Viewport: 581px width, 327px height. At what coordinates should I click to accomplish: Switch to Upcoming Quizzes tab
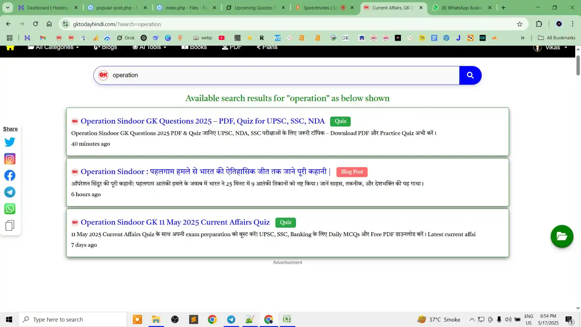tap(255, 8)
